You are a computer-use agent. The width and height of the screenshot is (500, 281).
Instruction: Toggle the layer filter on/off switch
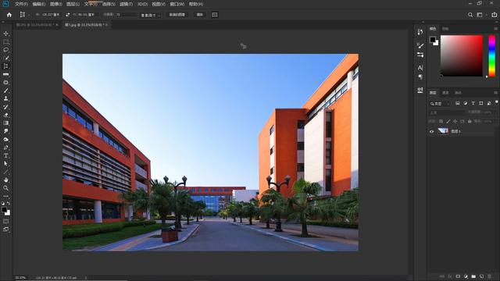click(x=496, y=102)
